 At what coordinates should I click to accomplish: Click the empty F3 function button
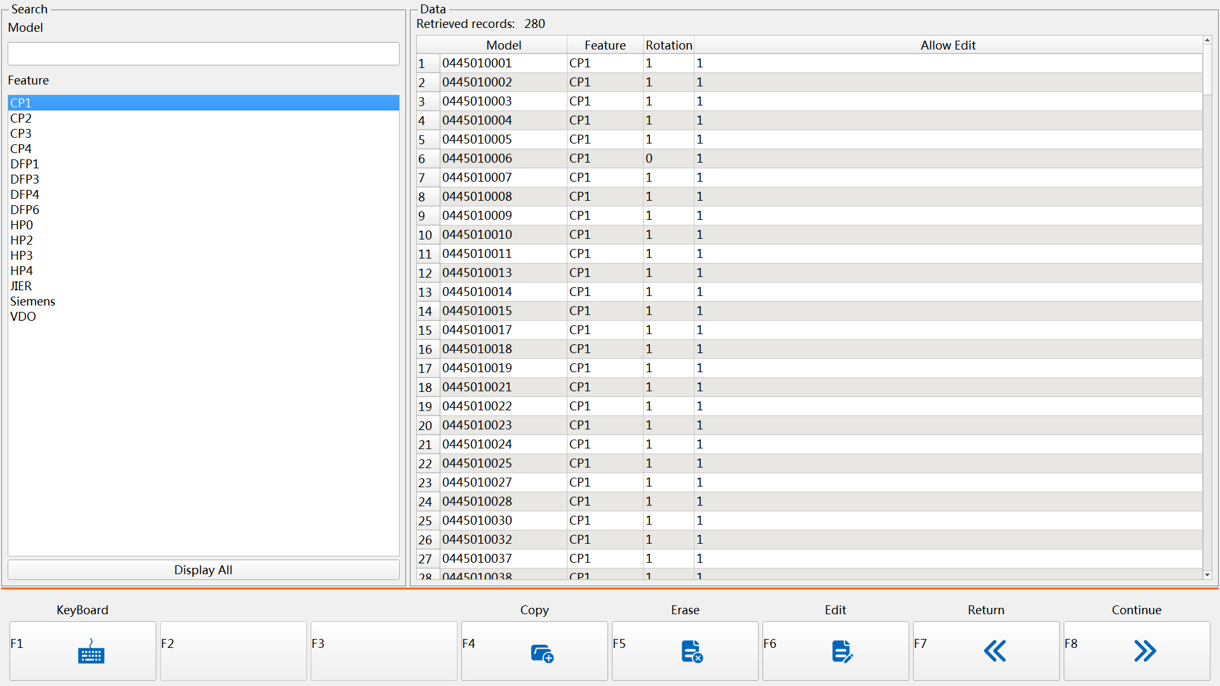(384, 651)
